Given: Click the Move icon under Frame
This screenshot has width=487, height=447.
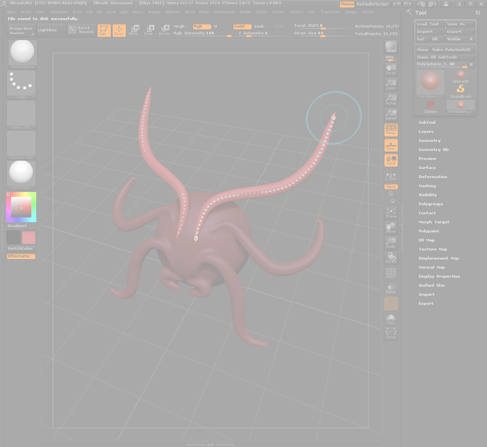Looking at the screenshot, I should coord(391,228).
